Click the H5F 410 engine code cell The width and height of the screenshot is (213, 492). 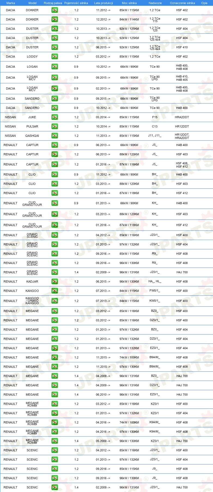182,47
